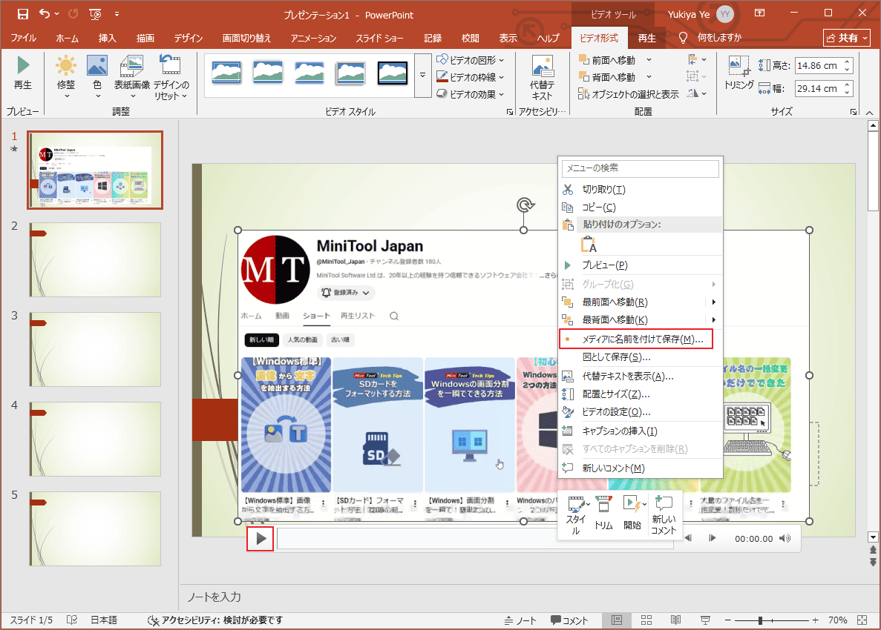Image resolution: width=881 pixels, height=630 pixels.
Task: Click the 何をしますか tell me box
Action: pyautogui.click(x=711, y=38)
